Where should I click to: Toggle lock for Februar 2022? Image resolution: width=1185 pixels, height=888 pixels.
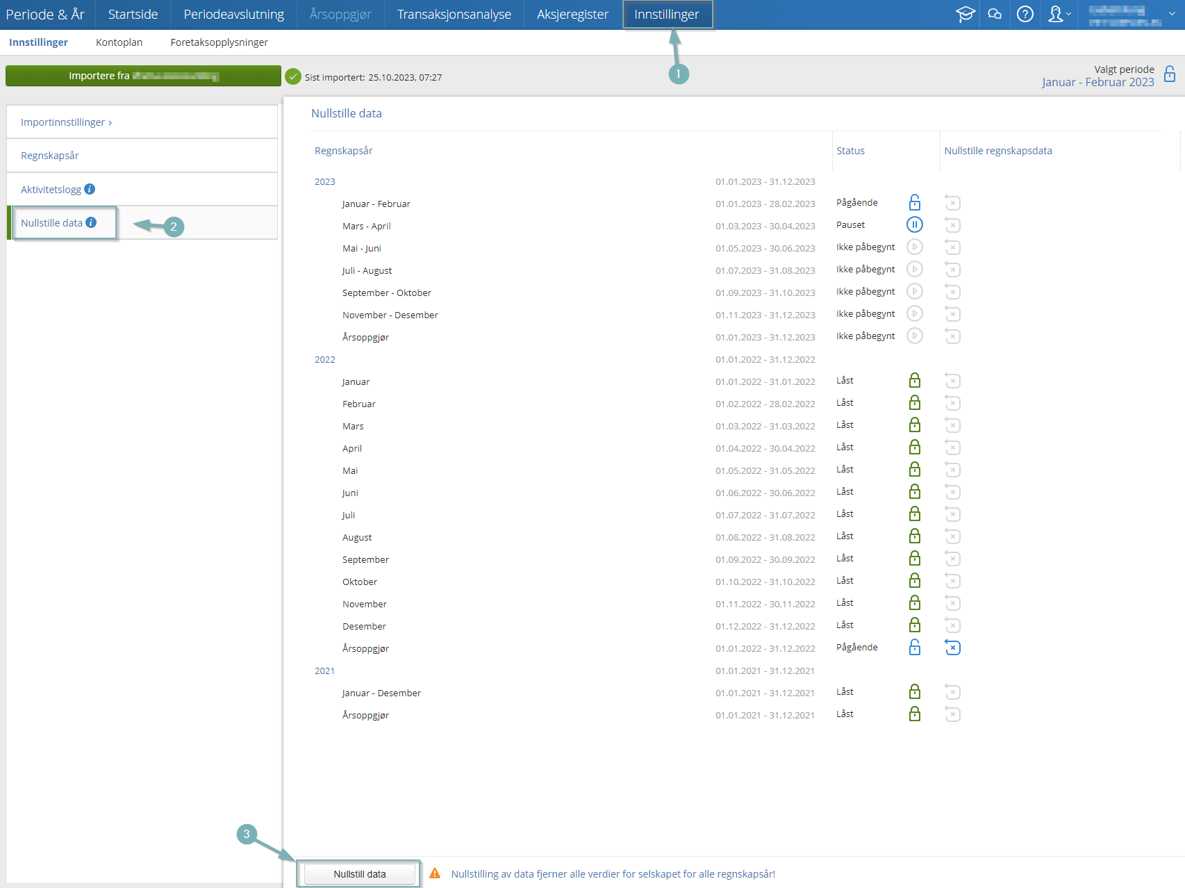915,402
